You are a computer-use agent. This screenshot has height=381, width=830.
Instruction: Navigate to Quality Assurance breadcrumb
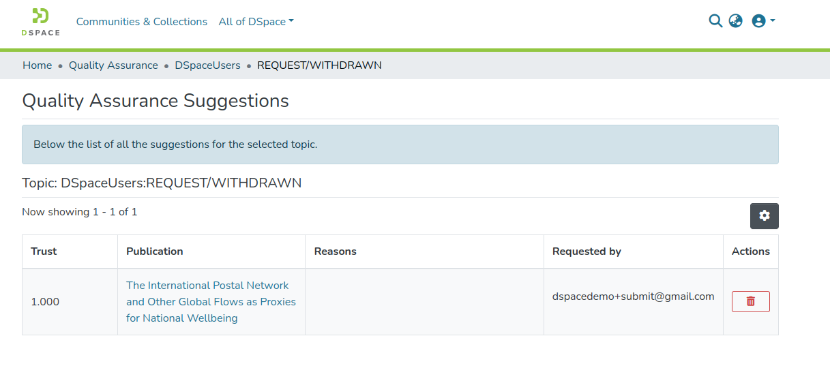(x=113, y=65)
